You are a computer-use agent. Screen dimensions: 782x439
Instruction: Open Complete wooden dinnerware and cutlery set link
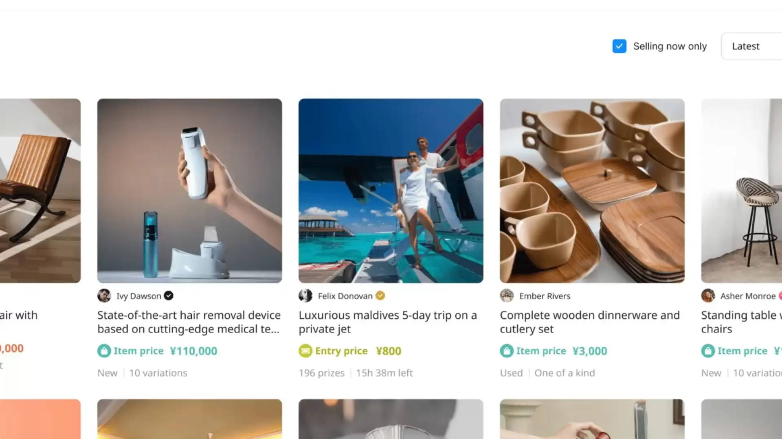590,322
